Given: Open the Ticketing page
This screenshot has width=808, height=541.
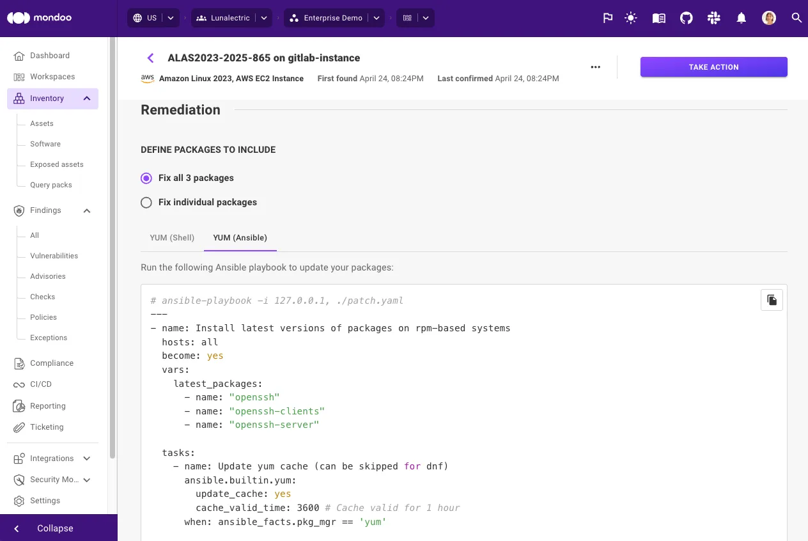Looking at the screenshot, I should (47, 427).
